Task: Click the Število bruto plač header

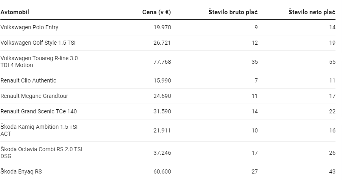Action: click(233, 12)
